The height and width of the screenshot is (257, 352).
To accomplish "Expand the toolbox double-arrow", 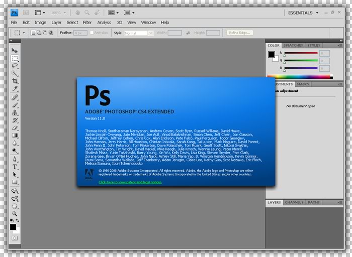I will point(11,41).
